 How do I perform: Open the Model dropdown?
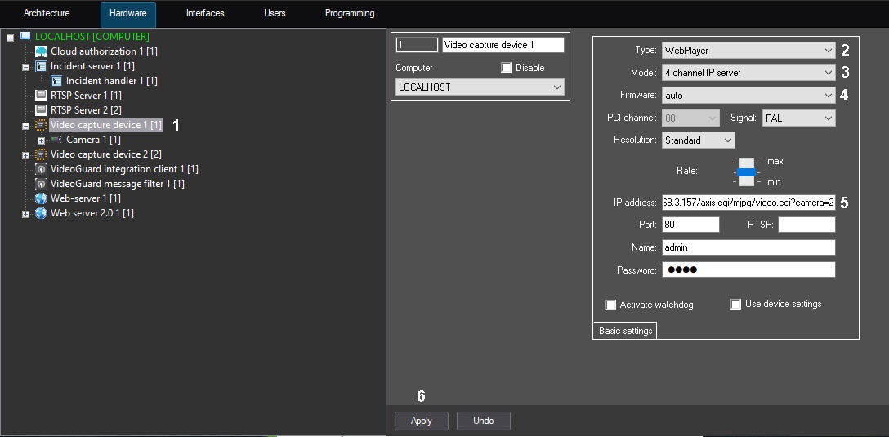(748, 73)
